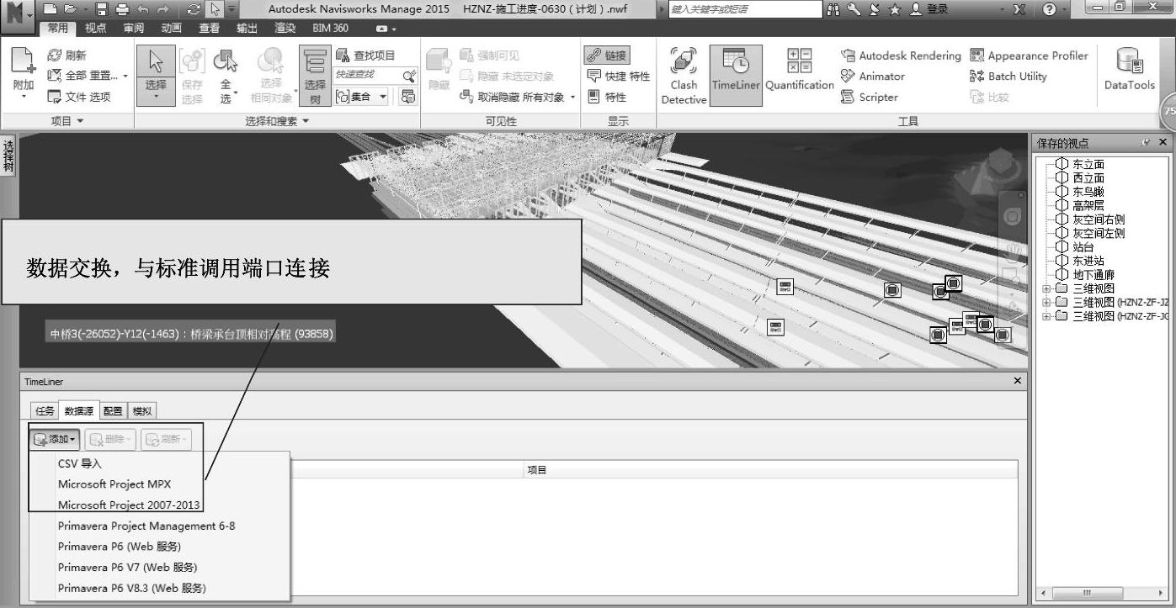Image resolution: width=1176 pixels, height=608 pixels.
Task: Select the 东立面 saved viewpoint
Action: [x=1088, y=164]
